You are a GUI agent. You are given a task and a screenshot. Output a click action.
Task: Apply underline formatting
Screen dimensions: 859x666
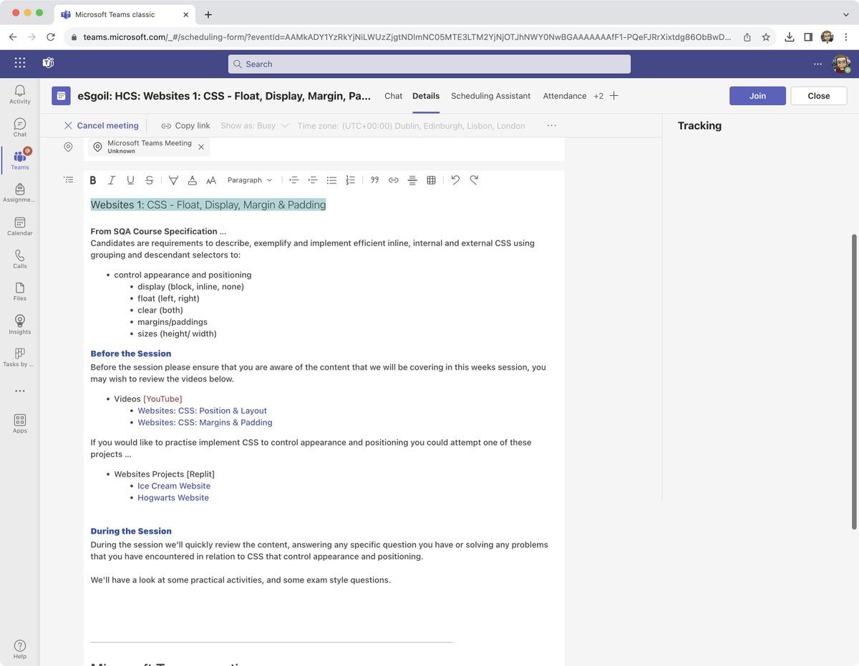[130, 180]
